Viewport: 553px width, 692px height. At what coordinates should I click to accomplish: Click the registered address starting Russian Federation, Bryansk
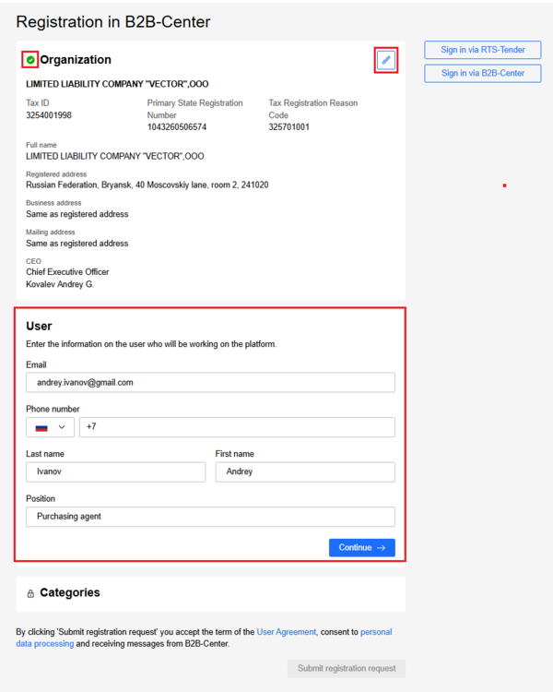click(147, 185)
